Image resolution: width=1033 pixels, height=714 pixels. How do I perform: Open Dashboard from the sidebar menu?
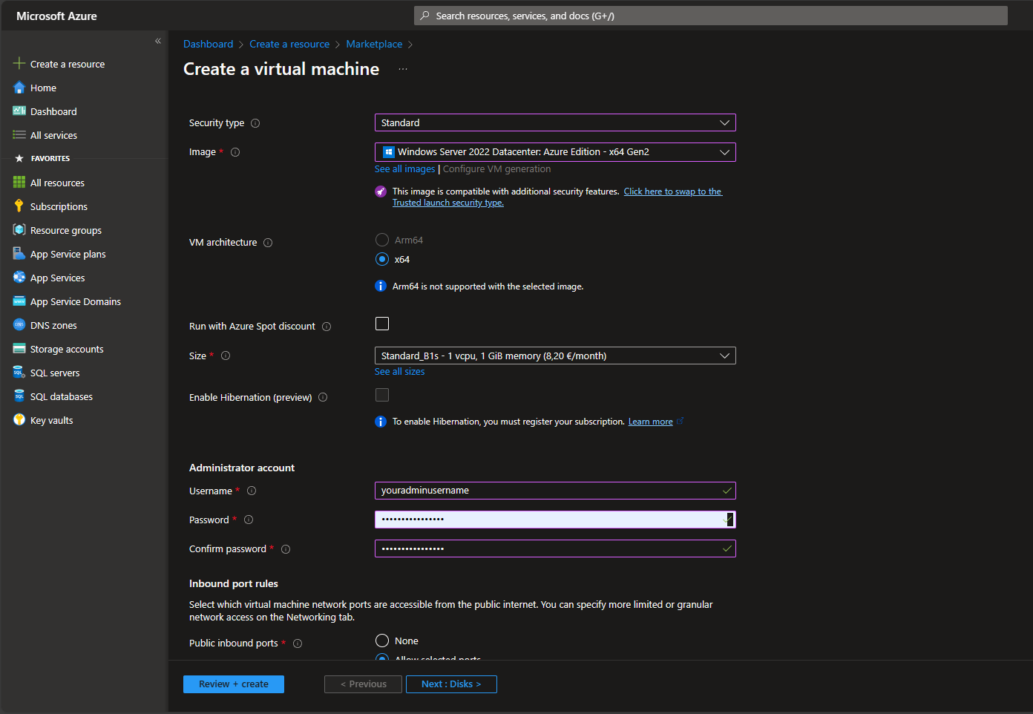point(53,111)
